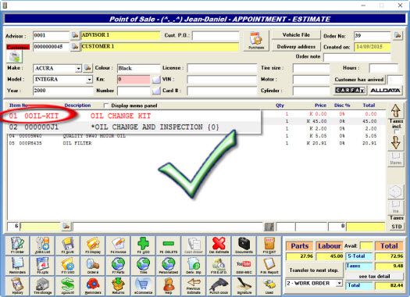This screenshot has width=410, height=297.
Task: Toggle the Taxes incl. checkbox
Action: 396,131
